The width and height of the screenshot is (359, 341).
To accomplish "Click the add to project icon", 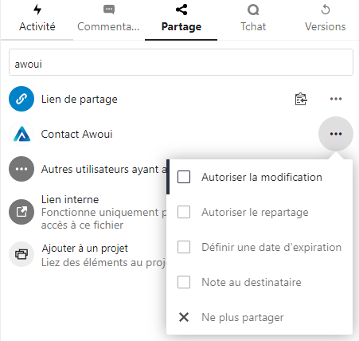I will pos(21,254).
